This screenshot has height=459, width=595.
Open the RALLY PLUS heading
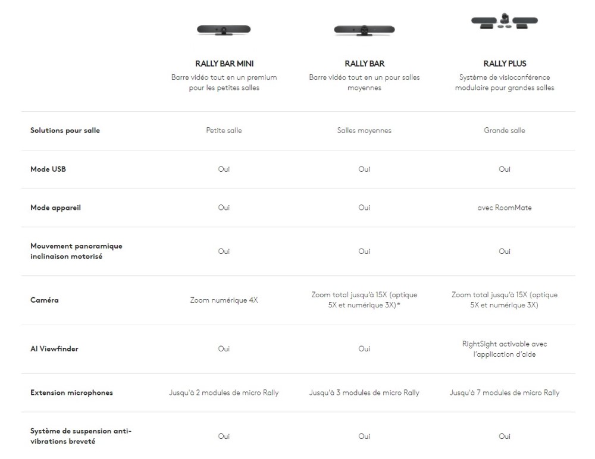[505, 64]
